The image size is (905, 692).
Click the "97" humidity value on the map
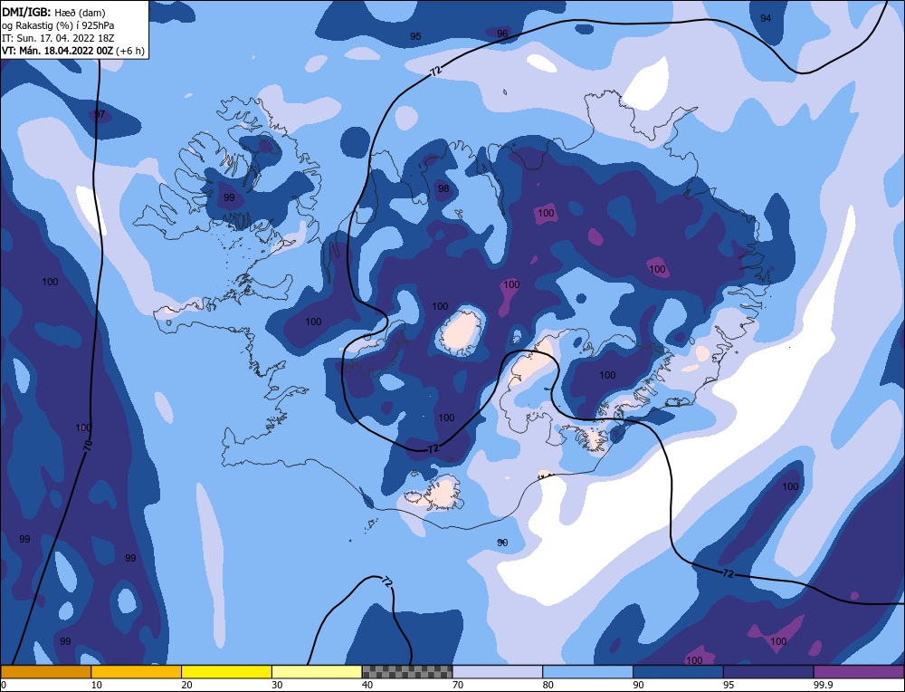tap(100, 114)
